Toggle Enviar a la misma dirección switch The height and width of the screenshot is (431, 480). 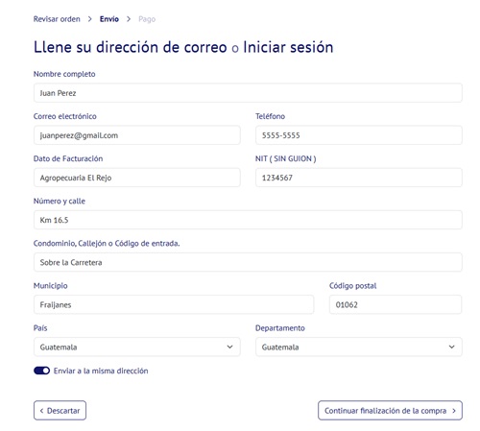[41, 371]
